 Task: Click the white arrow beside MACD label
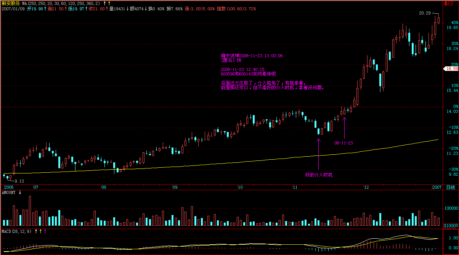tap(36, 231)
